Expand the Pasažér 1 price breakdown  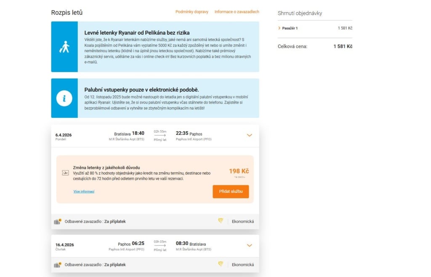click(x=279, y=28)
